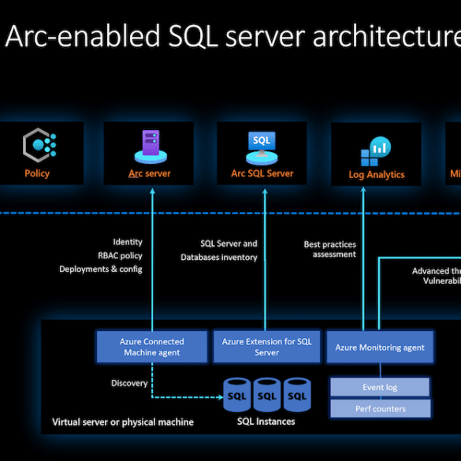Click the Arc SQL Server monitor icon
This screenshot has height=461, width=461.
pyautogui.click(x=262, y=148)
